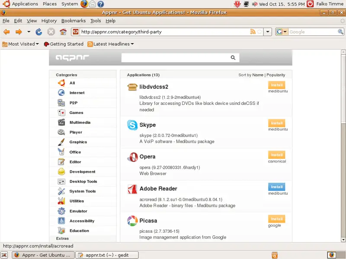Click the Skype application icon
The image size is (346, 259).
[132, 125]
